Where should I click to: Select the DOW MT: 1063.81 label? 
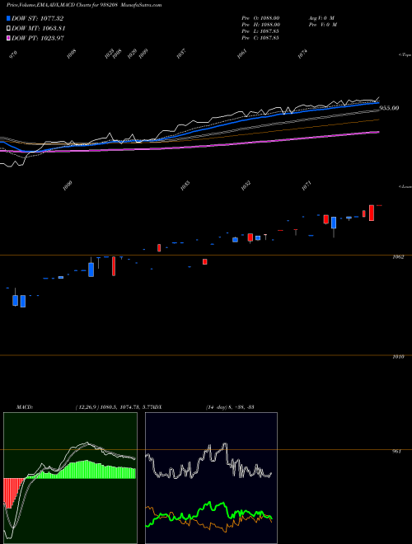pos(39,29)
